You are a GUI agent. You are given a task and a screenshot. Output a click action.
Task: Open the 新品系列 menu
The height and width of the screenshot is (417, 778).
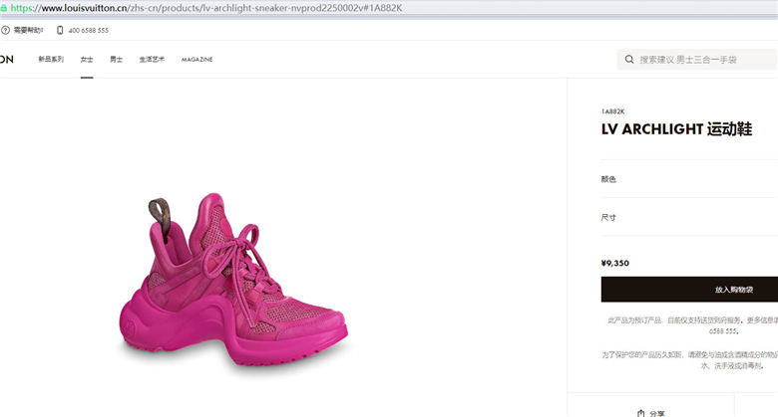pyautogui.click(x=51, y=59)
